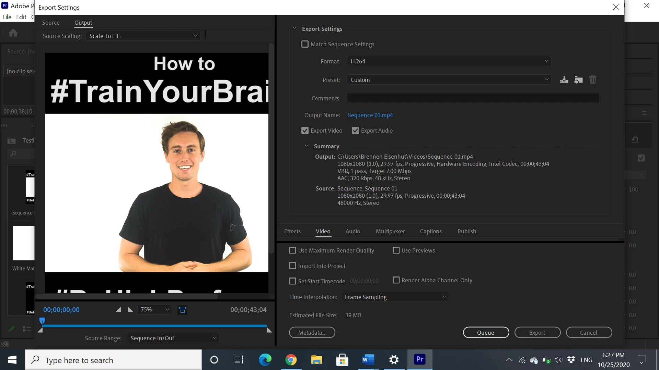Click the Import Preset icon
The height and width of the screenshot is (370, 659).
pos(578,80)
